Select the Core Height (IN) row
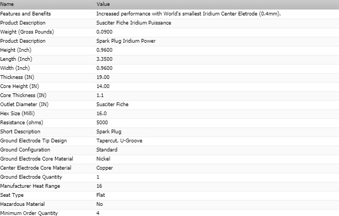 point(169,86)
